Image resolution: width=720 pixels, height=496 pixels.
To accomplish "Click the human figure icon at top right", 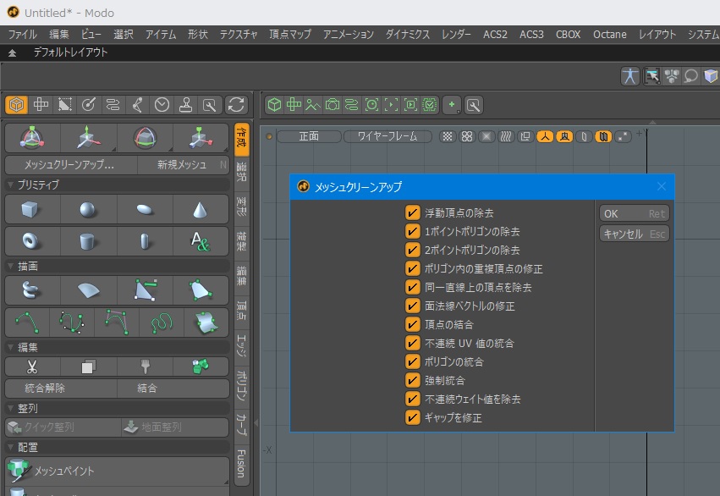I will click(x=630, y=76).
